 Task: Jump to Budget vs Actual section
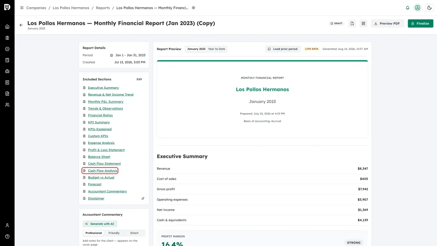tap(101, 177)
